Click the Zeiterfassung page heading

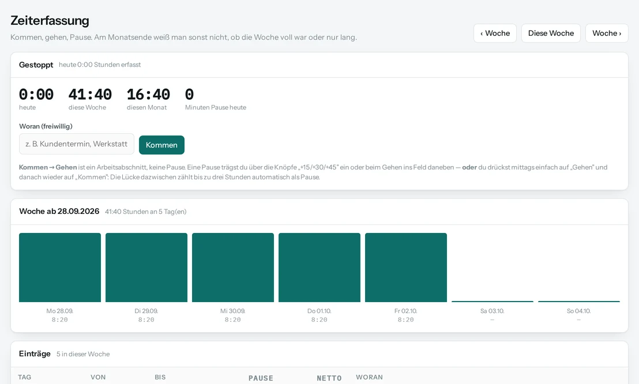[50, 20]
